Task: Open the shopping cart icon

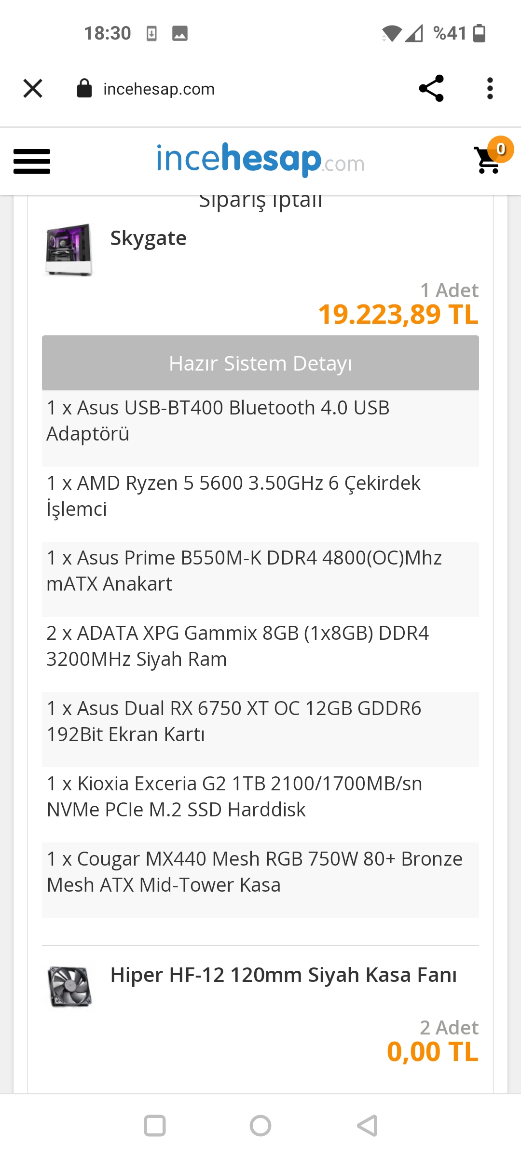Action: 489,159
